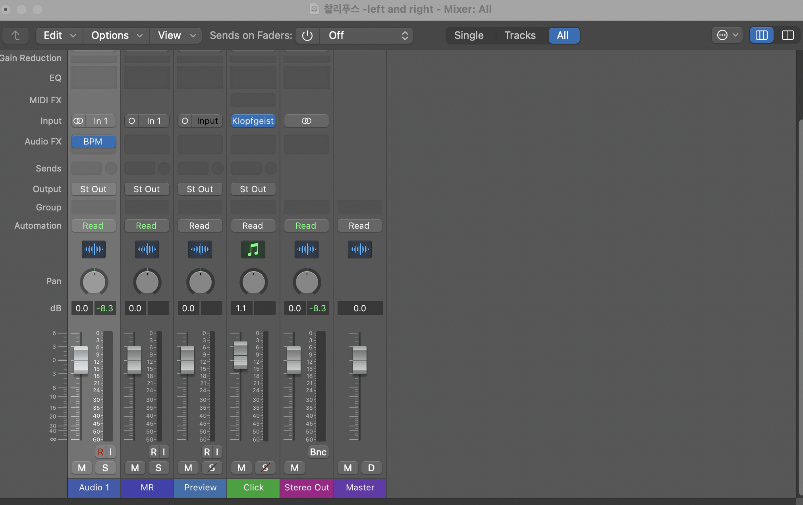Image resolution: width=803 pixels, height=505 pixels.
Task: Click the Stereo Out stereo format icon
Action: pos(306,121)
